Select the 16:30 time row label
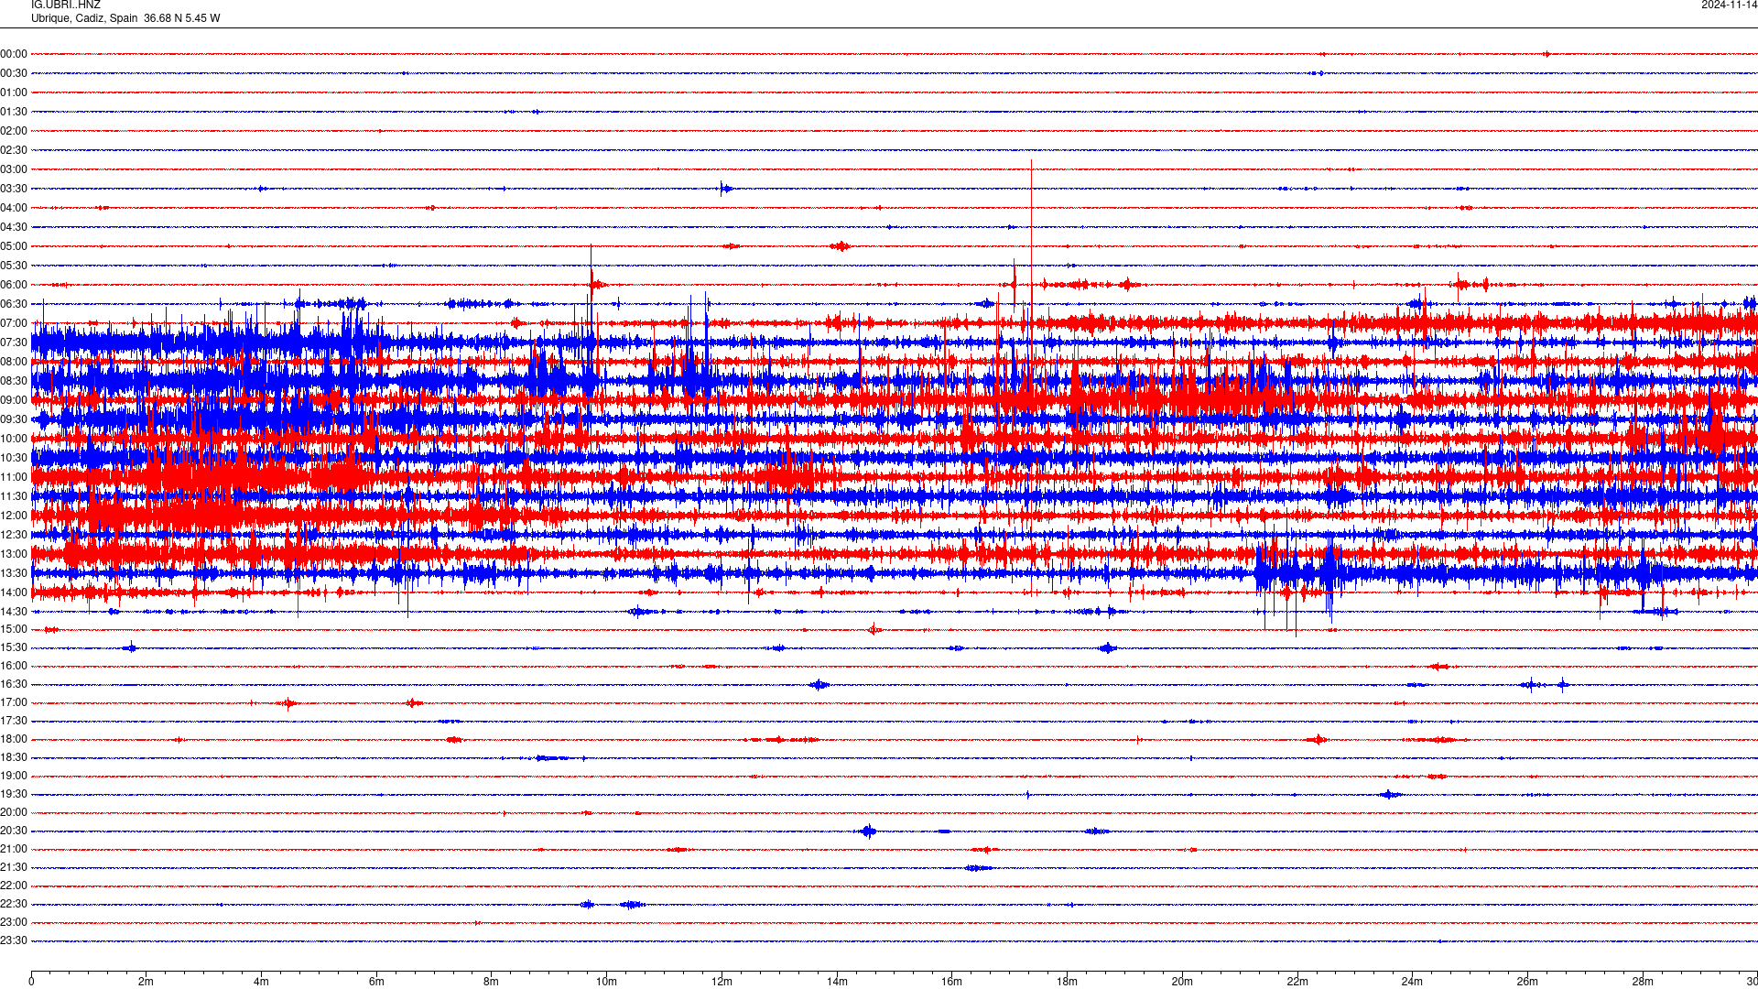Viewport: 1758px width, 989px height. (x=14, y=684)
